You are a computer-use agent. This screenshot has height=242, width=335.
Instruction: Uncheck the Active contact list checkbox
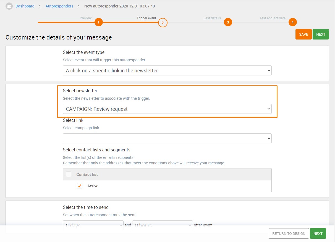(x=80, y=186)
